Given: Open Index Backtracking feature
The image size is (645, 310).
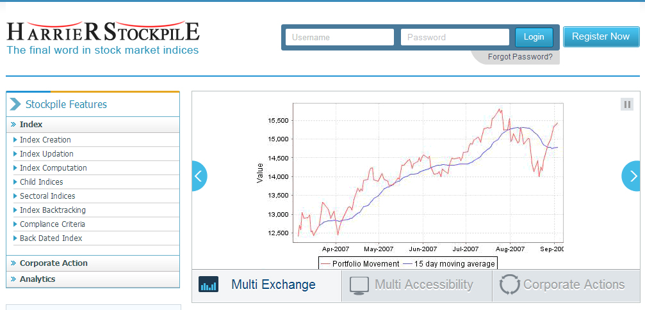Looking at the screenshot, I should 53,210.
